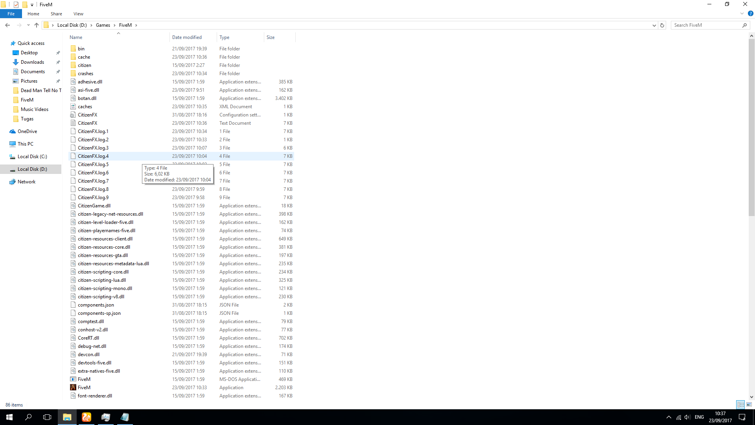The image size is (755, 425).
Task: Select the citizen folder icon
Action: (x=73, y=65)
